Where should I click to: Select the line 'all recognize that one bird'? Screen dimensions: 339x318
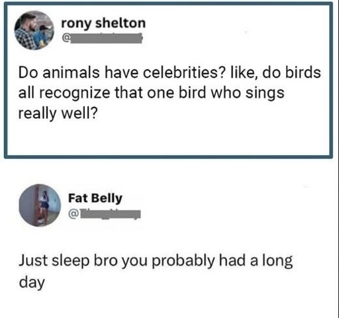point(113,93)
